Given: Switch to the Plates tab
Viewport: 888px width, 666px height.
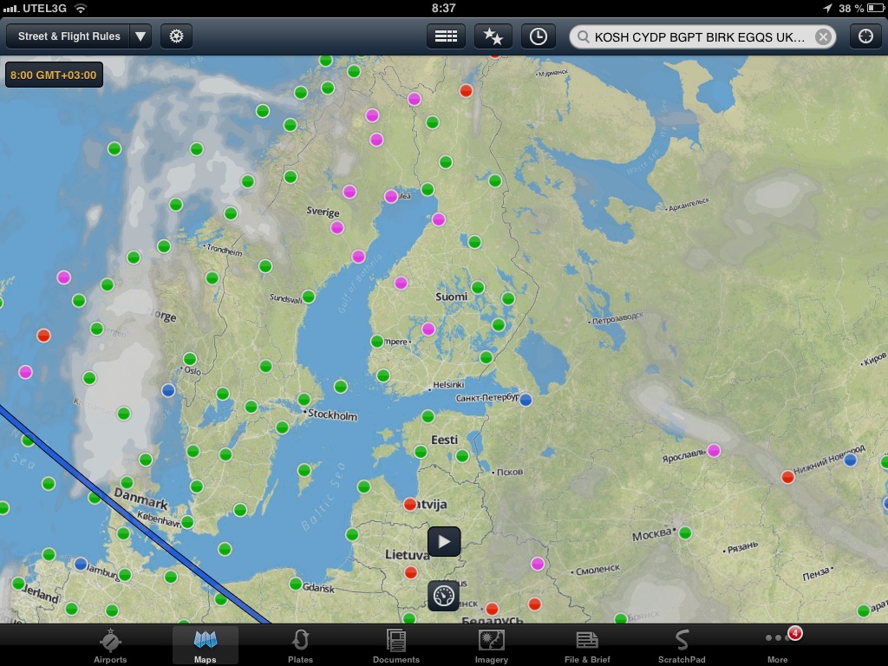Looking at the screenshot, I should click(300, 647).
